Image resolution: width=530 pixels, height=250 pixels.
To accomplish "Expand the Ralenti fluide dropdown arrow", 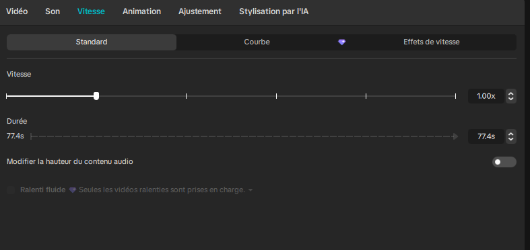I will pyautogui.click(x=251, y=190).
